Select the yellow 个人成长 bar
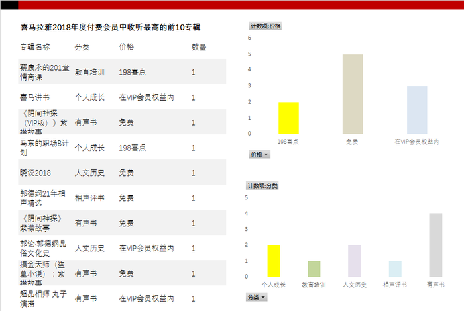The height and width of the screenshot is (311, 464). point(274,261)
